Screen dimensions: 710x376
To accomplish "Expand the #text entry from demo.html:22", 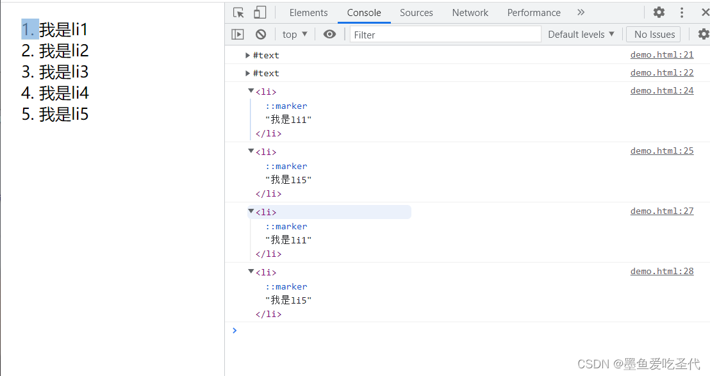I will tap(248, 73).
